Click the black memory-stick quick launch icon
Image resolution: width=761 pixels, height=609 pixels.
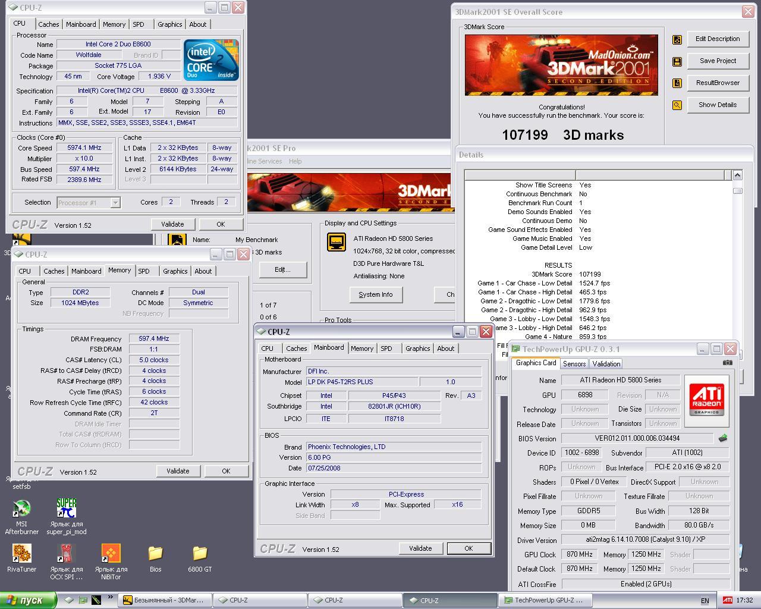96,600
